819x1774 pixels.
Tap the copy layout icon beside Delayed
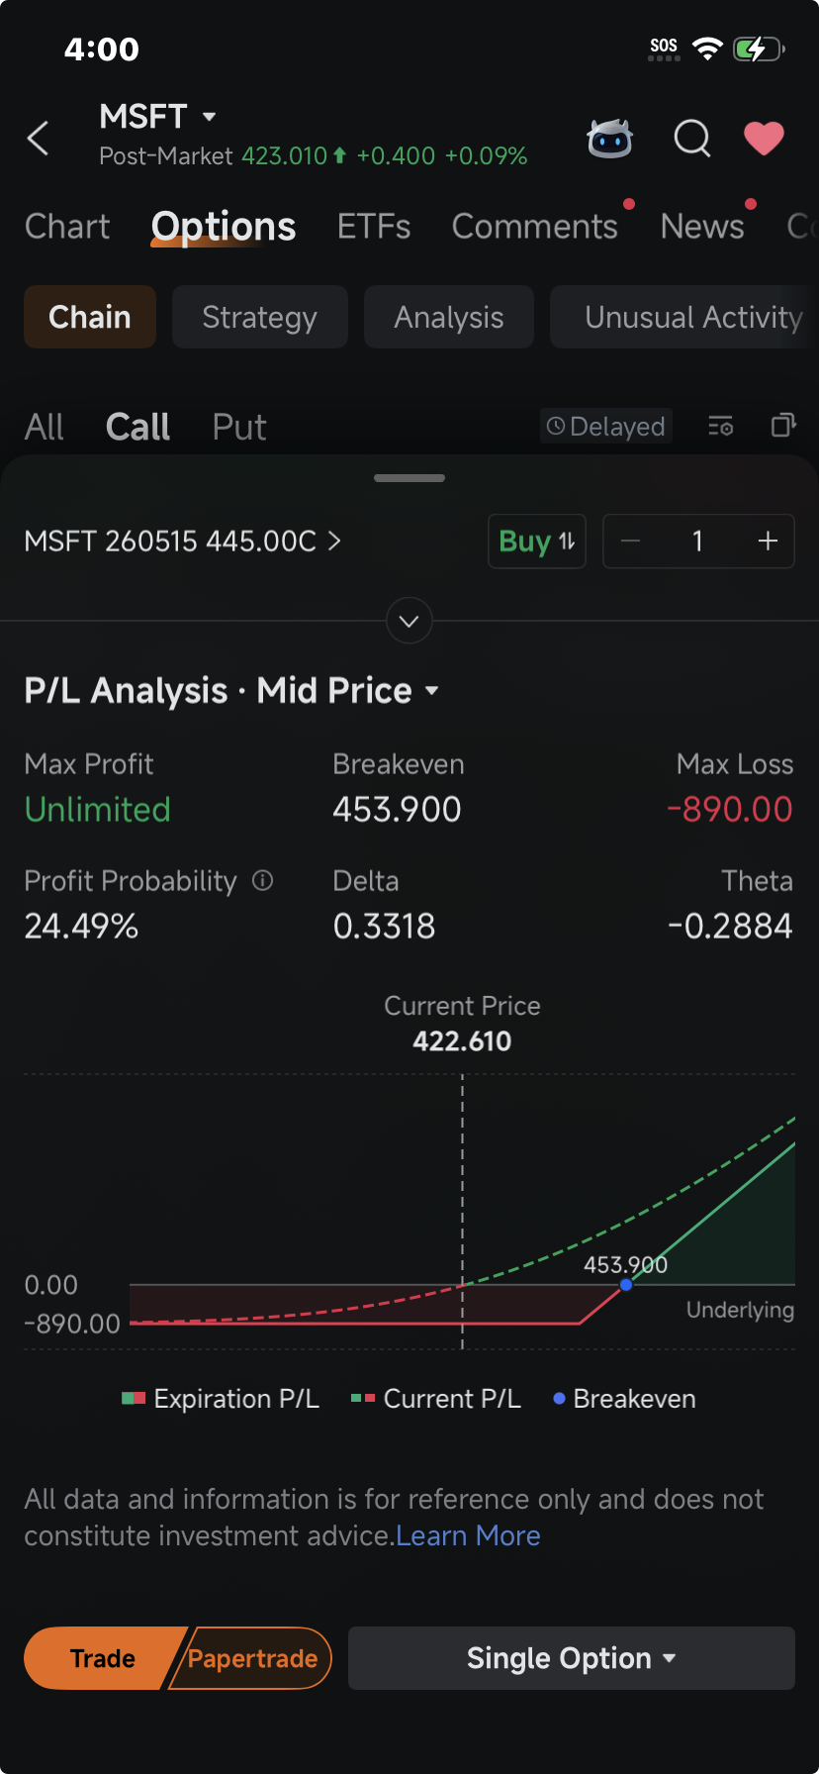click(x=783, y=425)
